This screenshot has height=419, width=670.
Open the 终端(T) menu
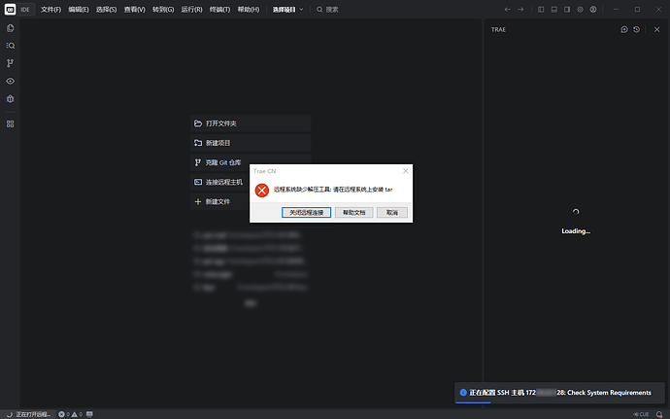(219, 10)
